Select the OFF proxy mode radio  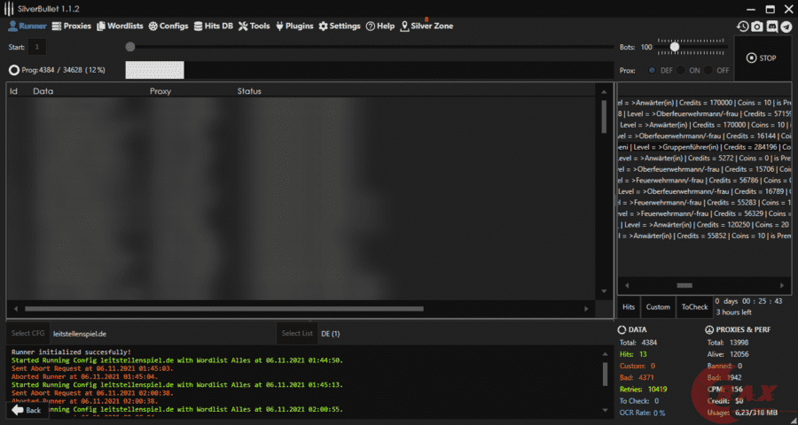tap(708, 71)
